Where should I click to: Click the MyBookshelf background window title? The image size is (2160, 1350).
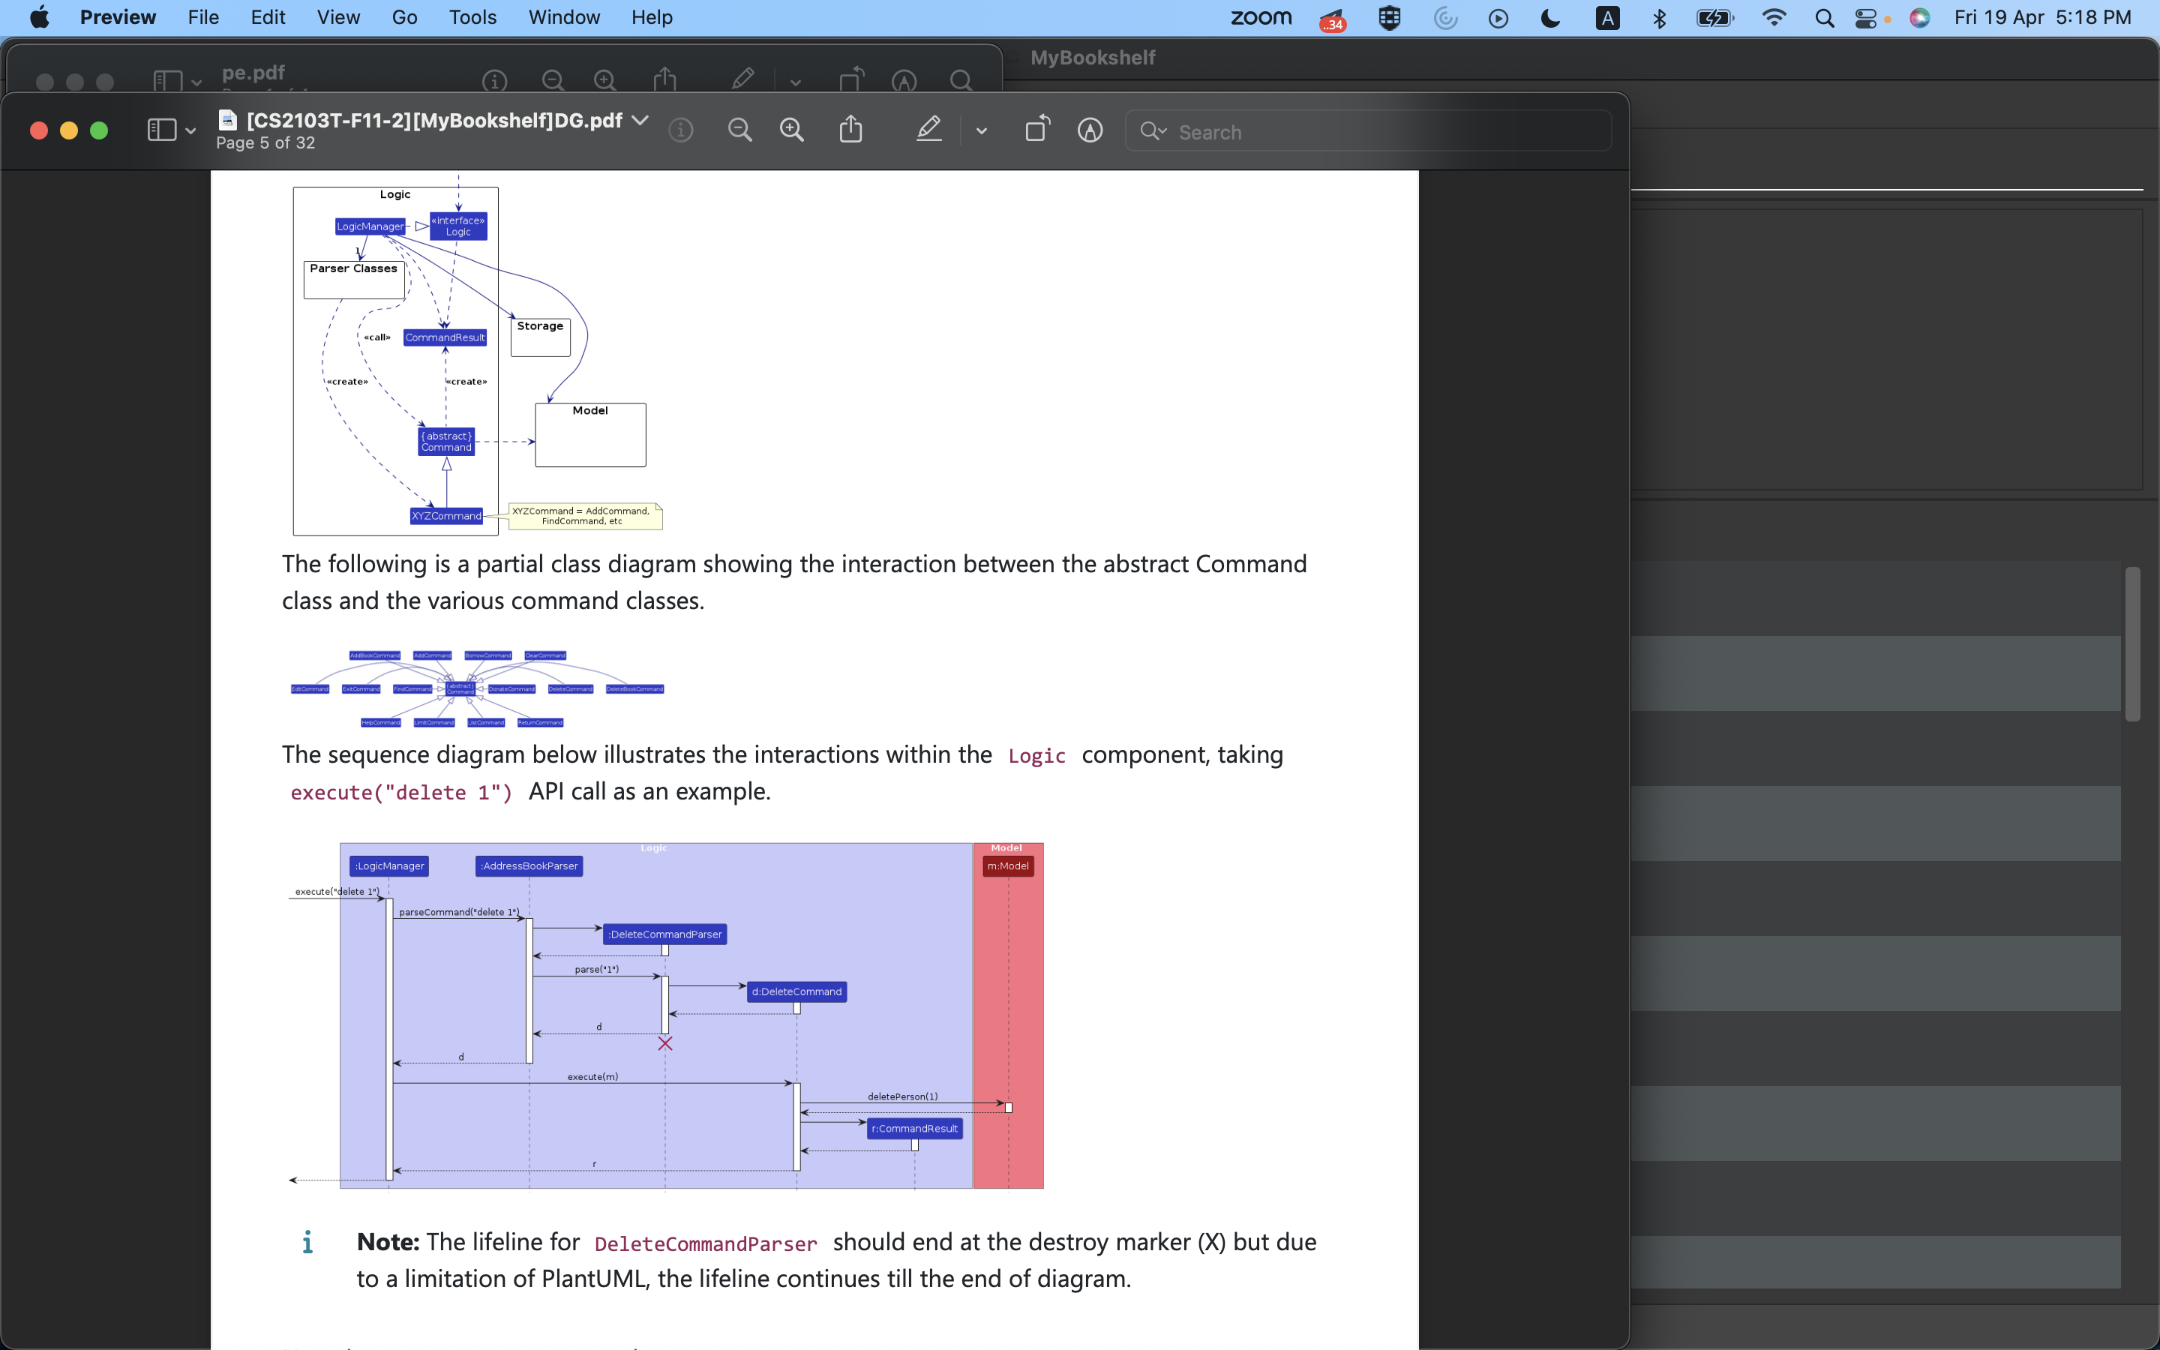tap(1093, 58)
